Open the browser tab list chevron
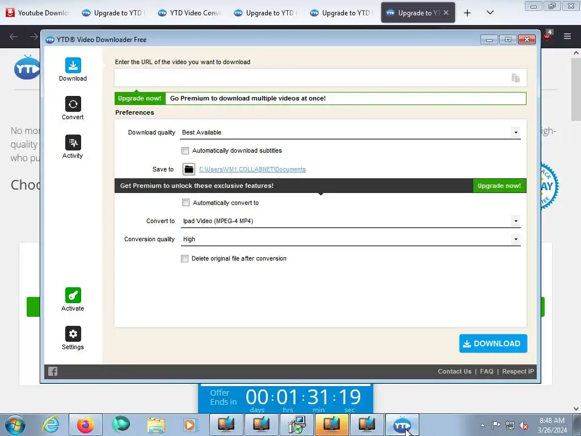 (x=490, y=12)
